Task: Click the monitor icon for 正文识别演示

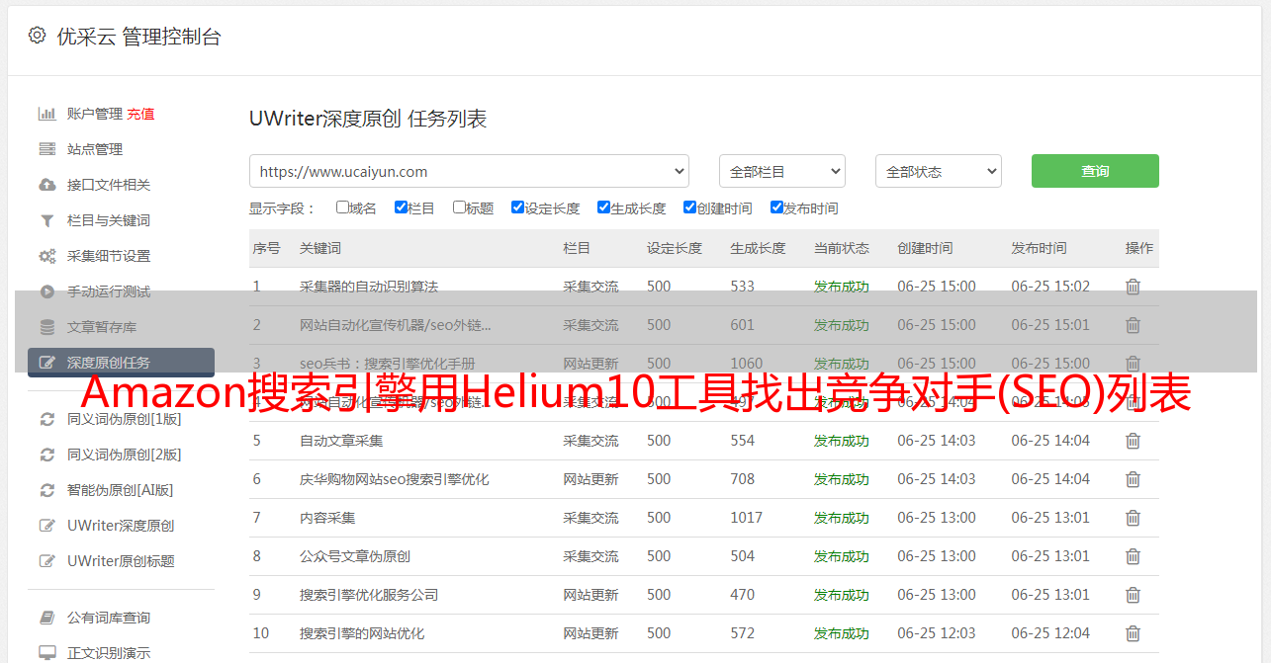Action: point(46,653)
